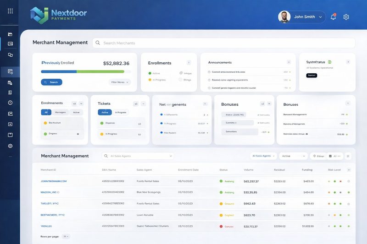
Task: Click second header button on left Bonuses card
Action: 269,103
